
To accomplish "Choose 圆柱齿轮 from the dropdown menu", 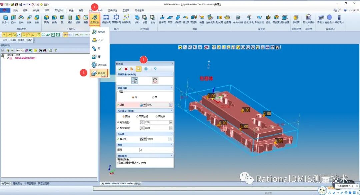I will (x=99, y=65).
